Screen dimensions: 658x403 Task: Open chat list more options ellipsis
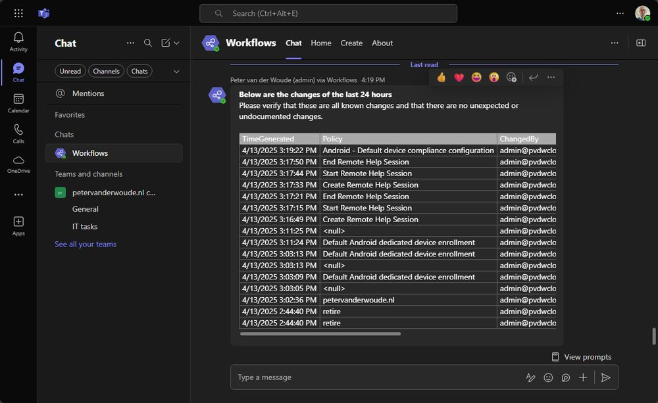[x=130, y=43]
